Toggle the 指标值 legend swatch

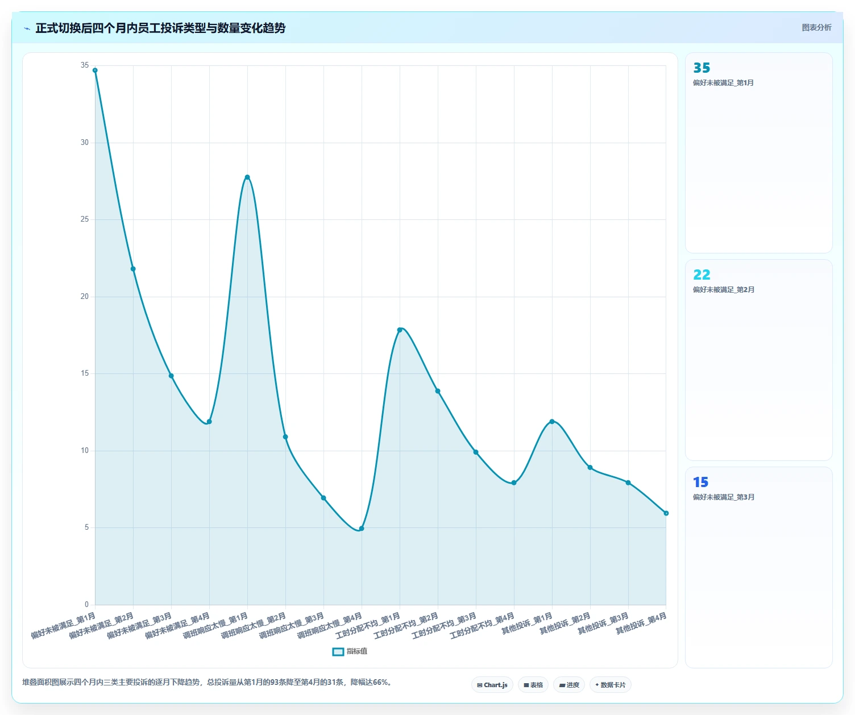338,651
